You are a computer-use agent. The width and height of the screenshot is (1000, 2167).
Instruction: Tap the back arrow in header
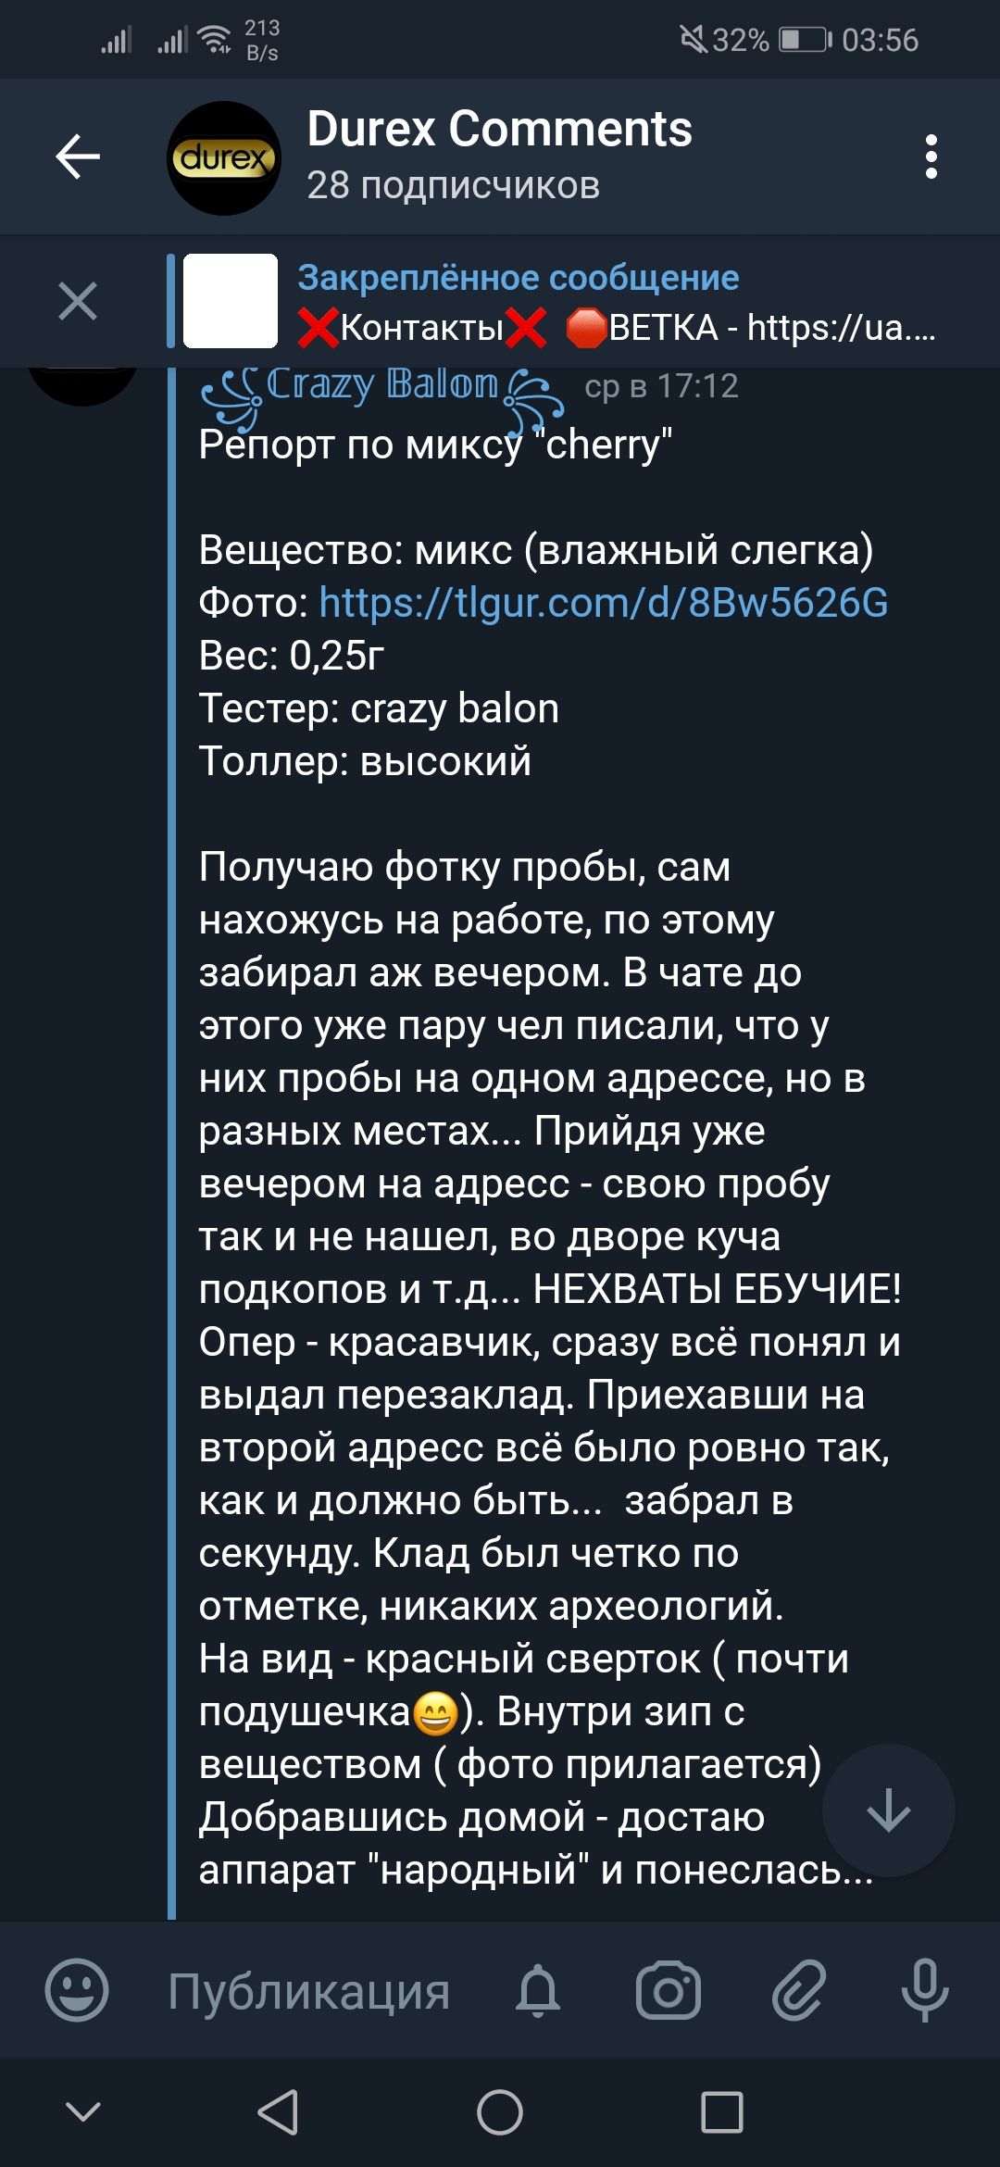coord(78,156)
